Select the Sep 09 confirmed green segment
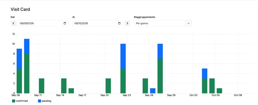This screenshot has width=258, height=105. pyautogui.click(x=27, y=74)
